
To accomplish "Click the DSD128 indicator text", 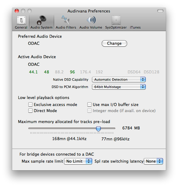I will [x=152, y=72].
